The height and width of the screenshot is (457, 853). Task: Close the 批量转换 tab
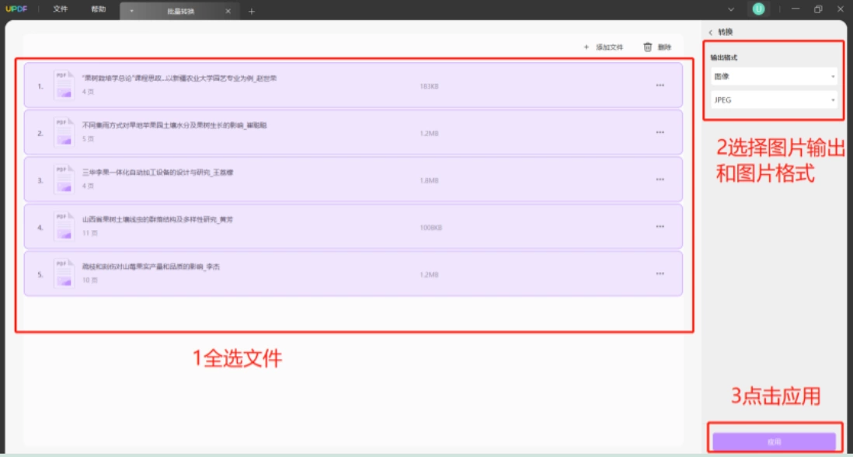(228, 12)
